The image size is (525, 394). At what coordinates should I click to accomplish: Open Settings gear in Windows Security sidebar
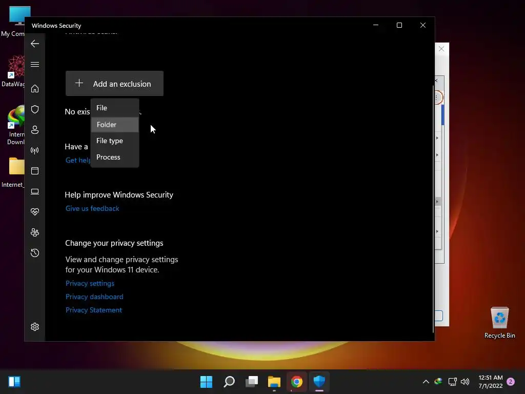(35, 327)
